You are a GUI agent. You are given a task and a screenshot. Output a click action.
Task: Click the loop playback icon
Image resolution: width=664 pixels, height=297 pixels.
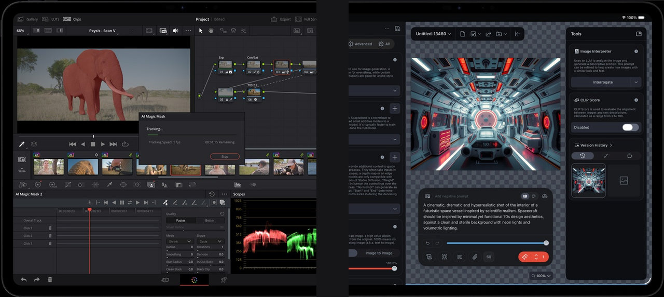125,144
